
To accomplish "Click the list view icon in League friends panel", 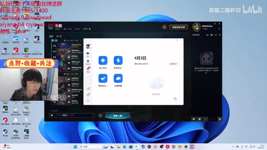I will pyautogui.click(x=216, y=35).
